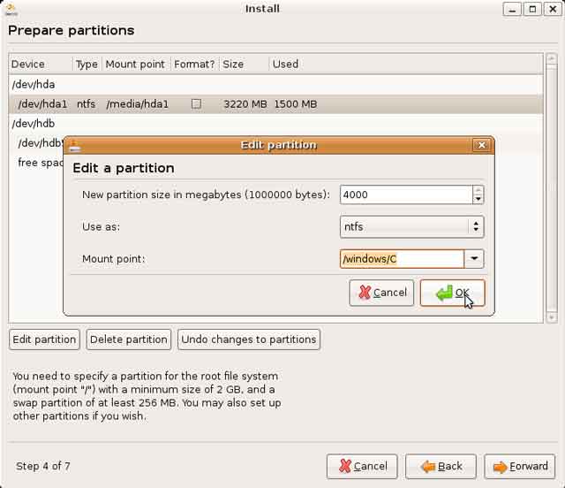Click the partition size input field
The width and height of the screenshot is (565, 488).
404,194
